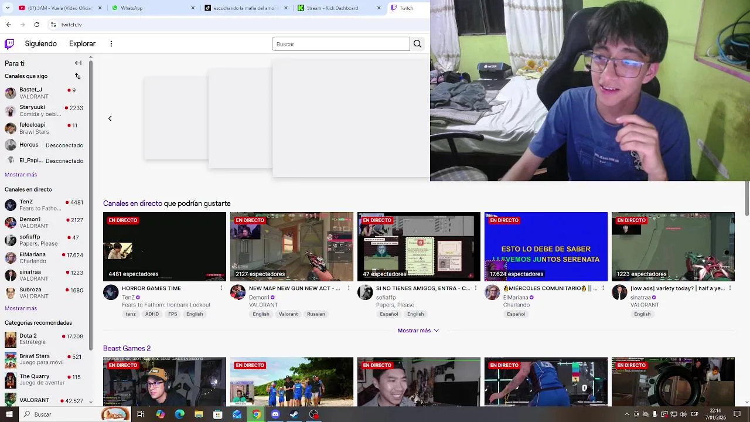Click the taskbar clock showing 22:14
750x422 pixels.
click(715, 414)
